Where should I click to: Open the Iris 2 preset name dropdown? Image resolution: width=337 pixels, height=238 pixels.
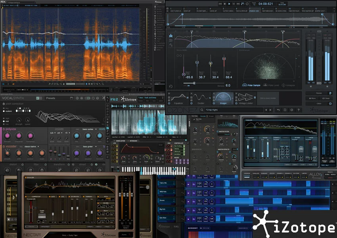(x=151, y=98)
